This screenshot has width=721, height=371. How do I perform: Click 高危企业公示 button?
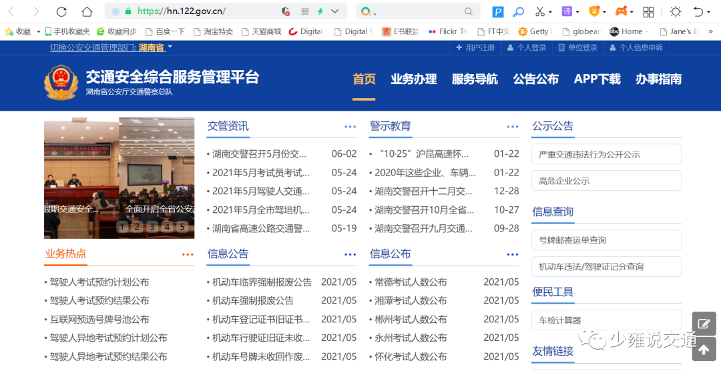click(x=606, y=181)
